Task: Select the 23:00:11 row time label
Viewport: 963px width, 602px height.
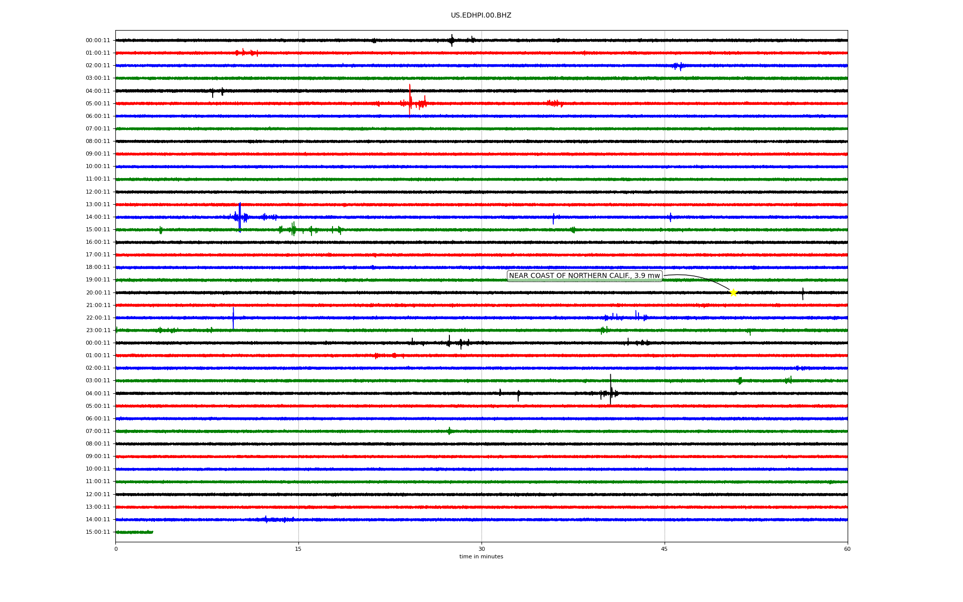Action: (x=98, y=330)
